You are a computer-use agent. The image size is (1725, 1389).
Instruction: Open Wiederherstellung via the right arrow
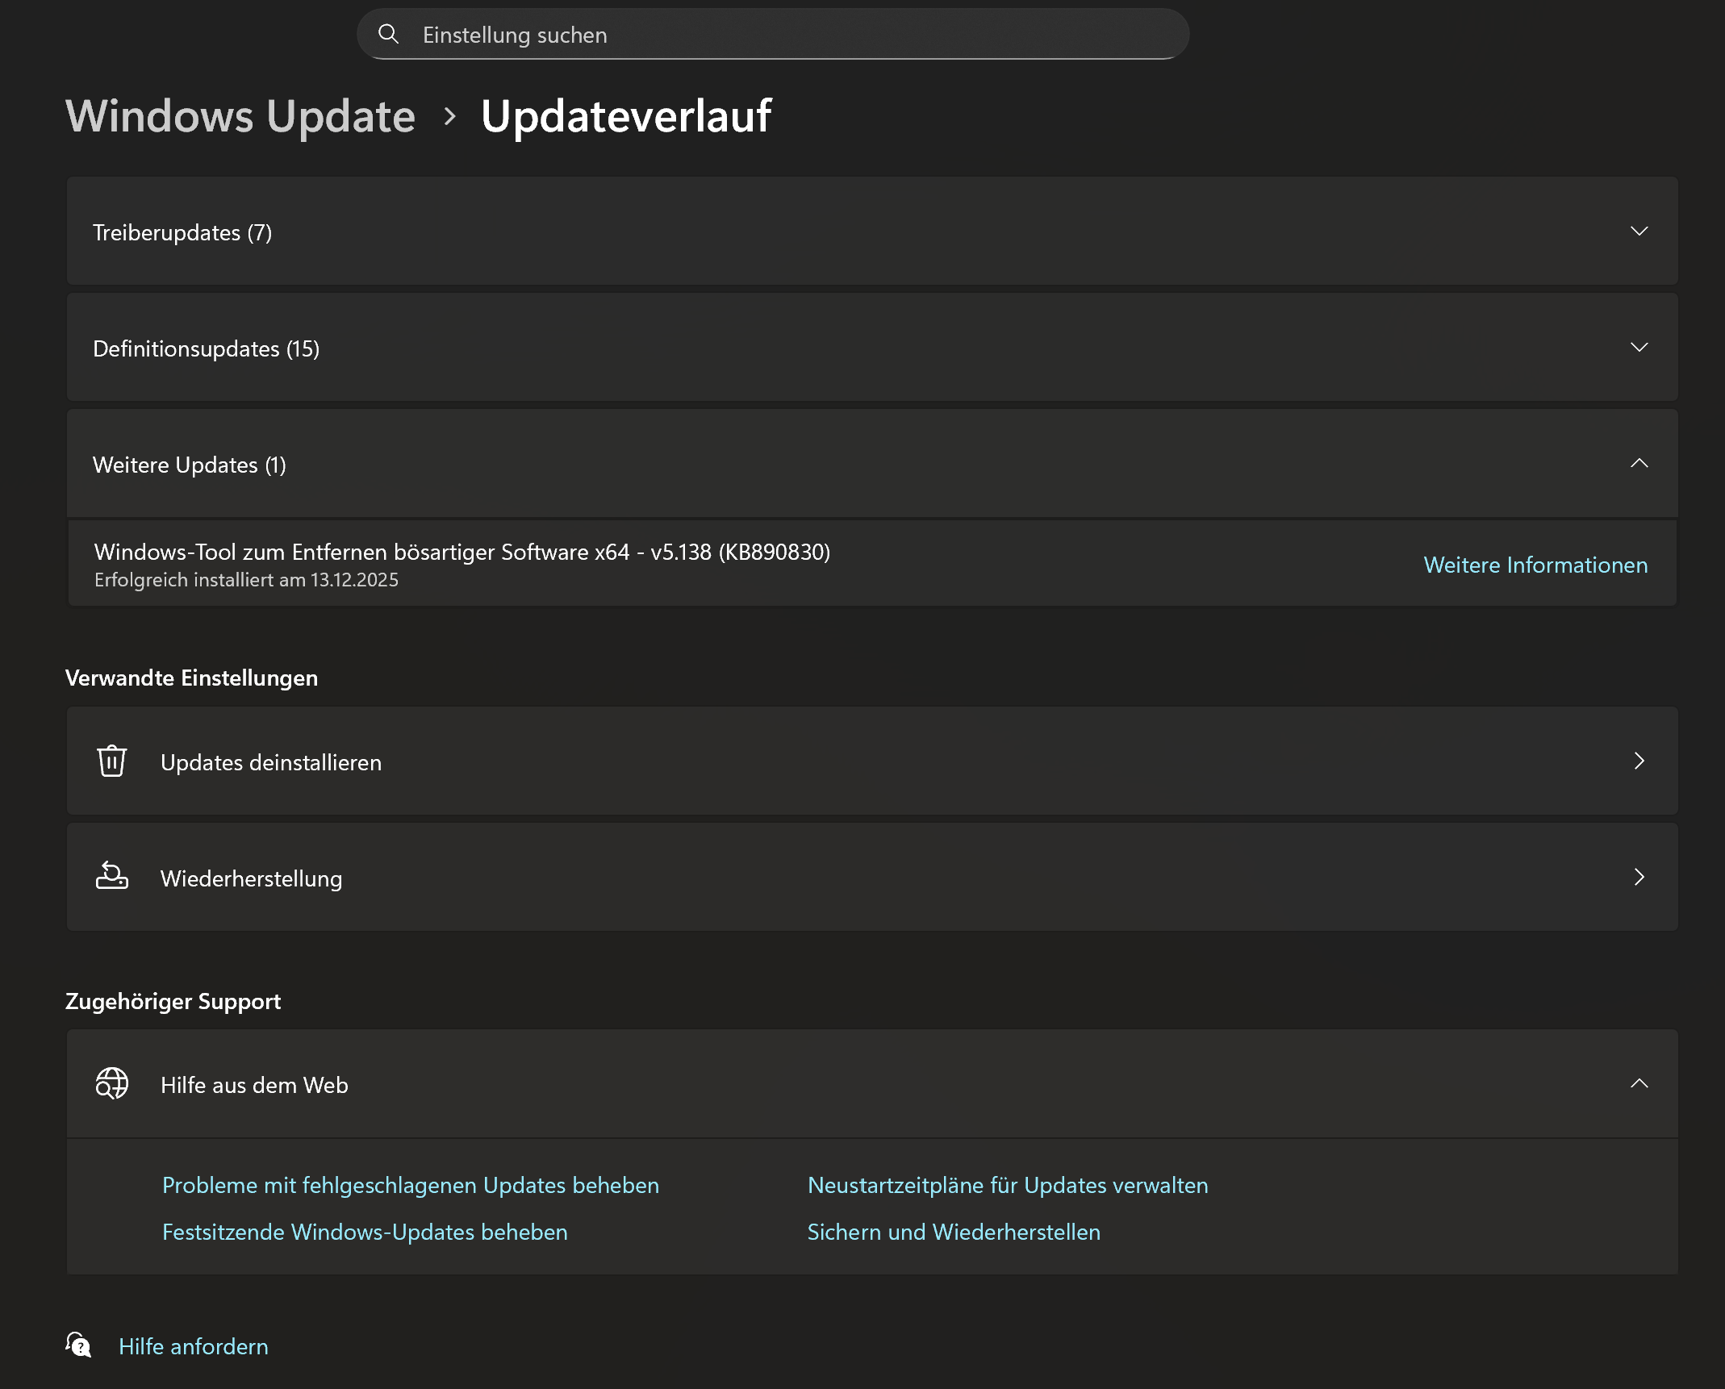click(1639, 877)
